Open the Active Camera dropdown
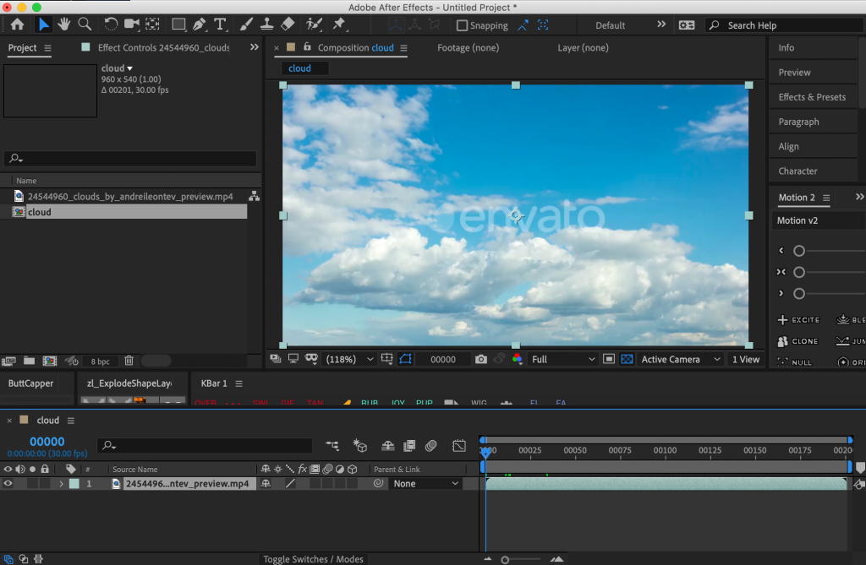 (681, 359)
